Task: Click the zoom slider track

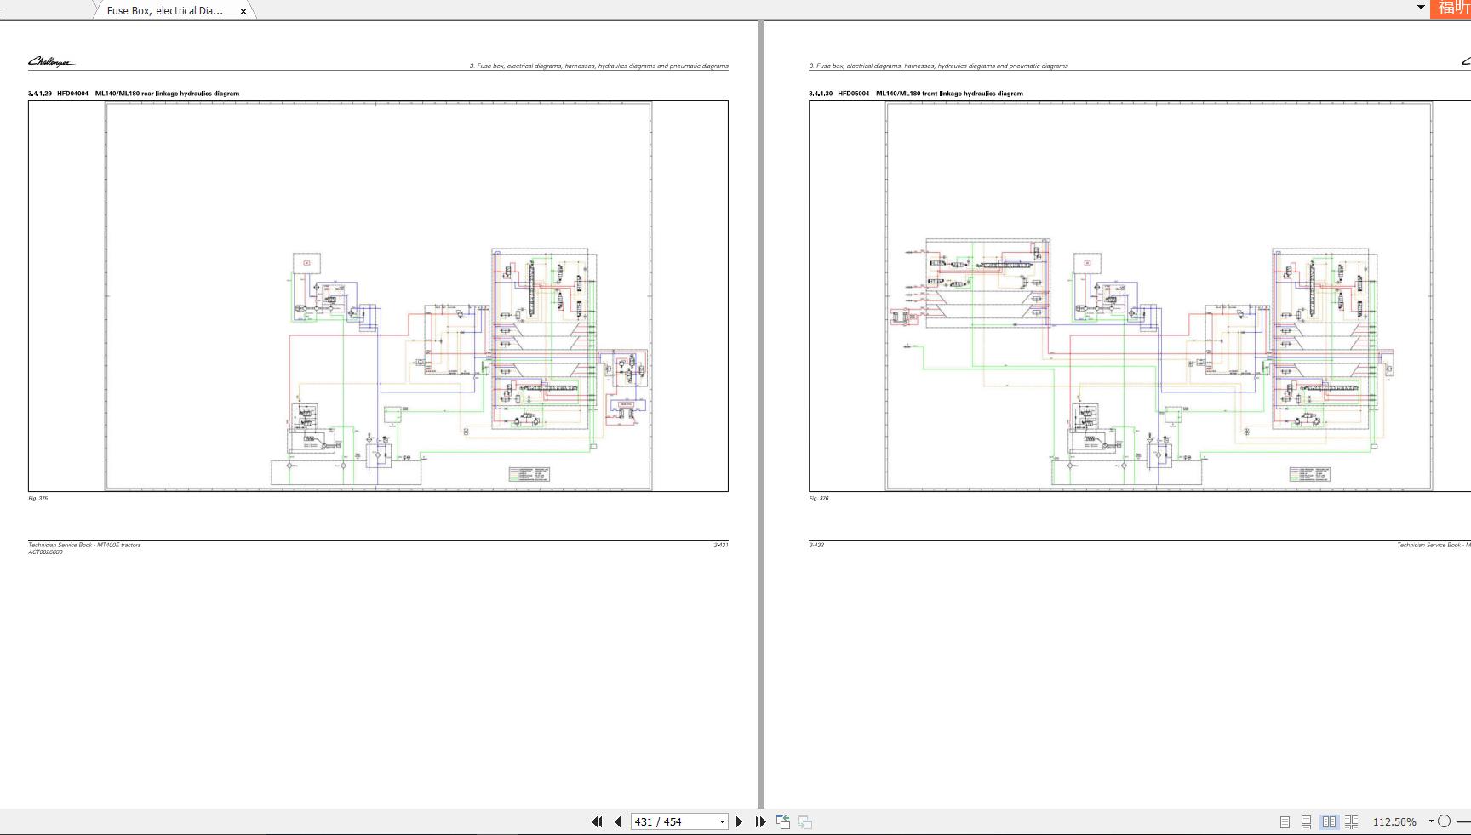Action: point(1463,821)
